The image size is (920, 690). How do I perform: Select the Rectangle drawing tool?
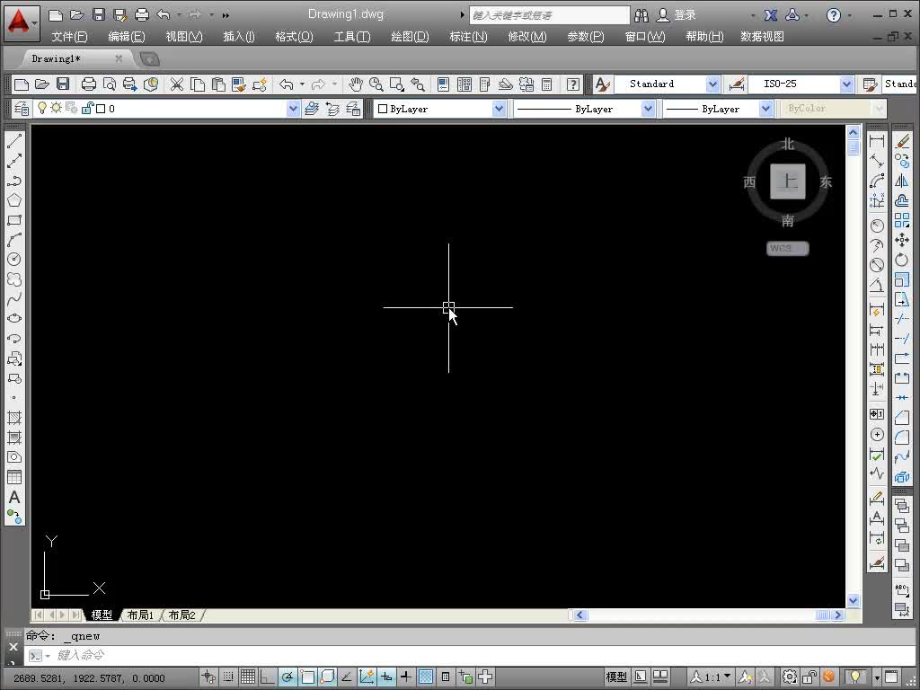tap(14, 220)
